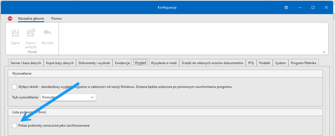Tick Pokaż podmioty oznaczone jako zarchiwizowane
Viewport: 335px width, 136px height.
[x=14, y=125]
